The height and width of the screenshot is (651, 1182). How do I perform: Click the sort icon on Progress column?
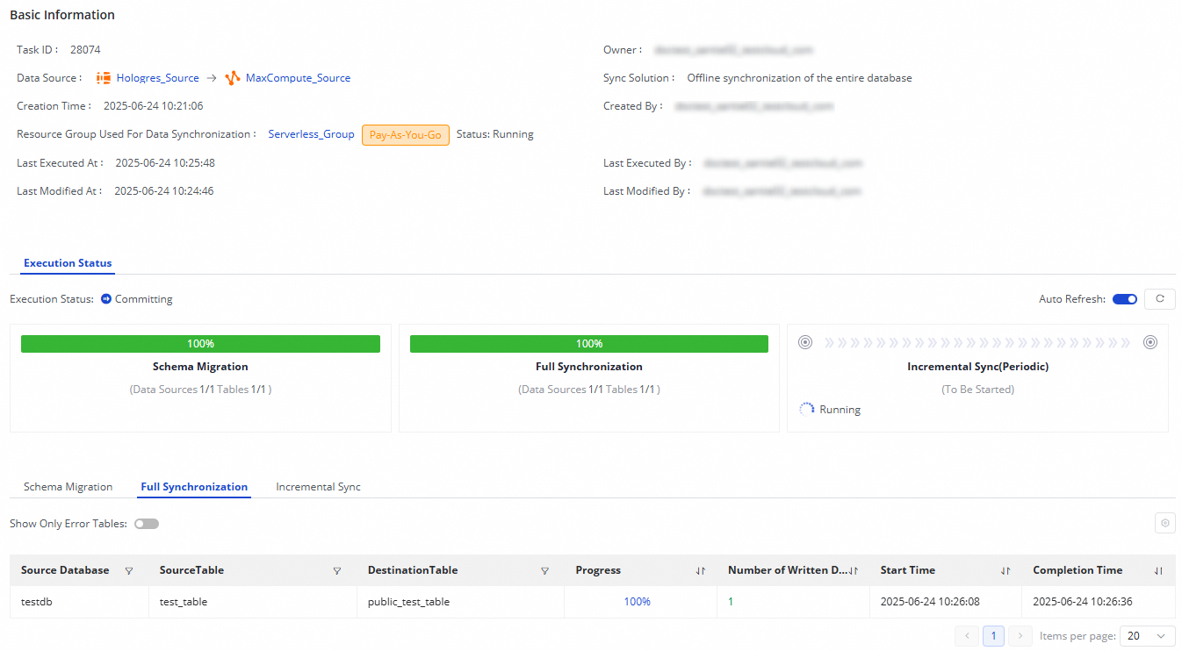[700, 570]
